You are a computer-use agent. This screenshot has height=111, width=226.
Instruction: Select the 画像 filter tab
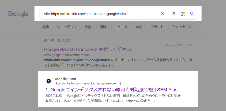(x=46, y=27)
